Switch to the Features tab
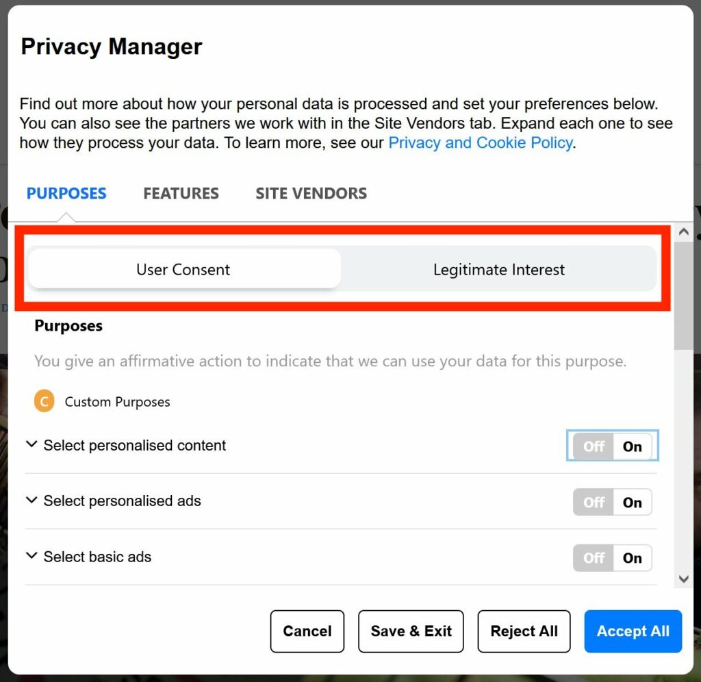701x682 pixels. [181, 194]
